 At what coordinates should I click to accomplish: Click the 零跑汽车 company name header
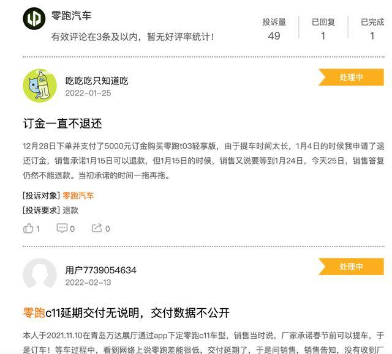(71, 16)
